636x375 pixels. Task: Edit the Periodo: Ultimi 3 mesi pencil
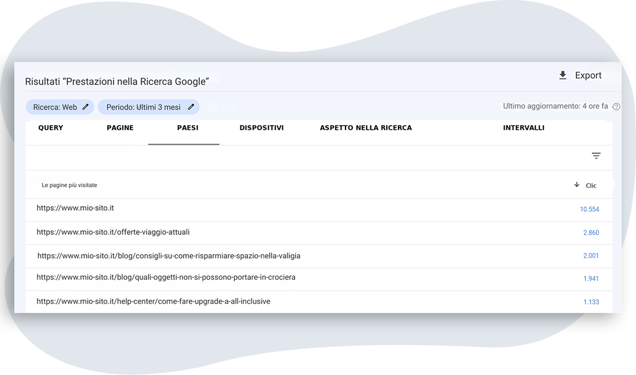point(191,107)
